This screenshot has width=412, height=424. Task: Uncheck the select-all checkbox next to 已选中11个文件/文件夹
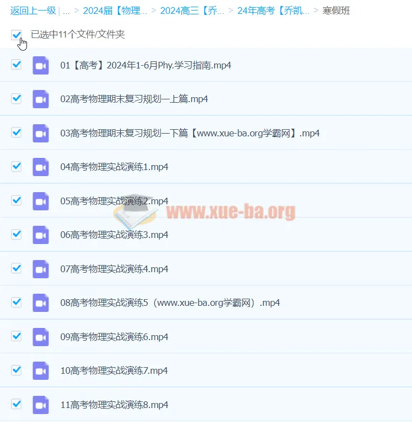tap(17, 35)
